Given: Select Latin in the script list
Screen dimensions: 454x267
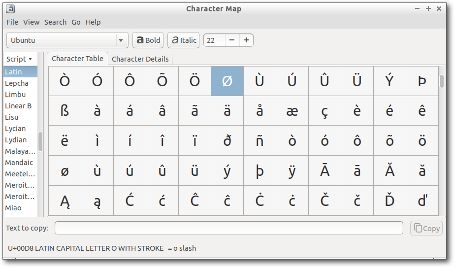Looking at the screenshot, I should pos(20,72).
